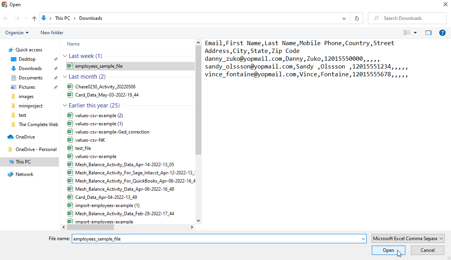Create a New folder
This screenshot has height=260, width=451.
(x=52, y=33)
